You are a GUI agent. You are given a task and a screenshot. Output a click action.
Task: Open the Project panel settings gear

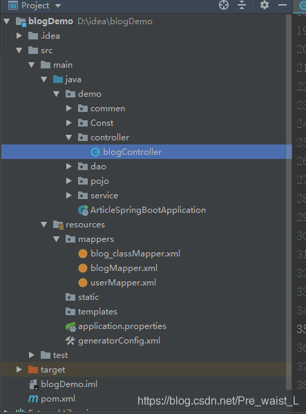[x=265, y=5]
